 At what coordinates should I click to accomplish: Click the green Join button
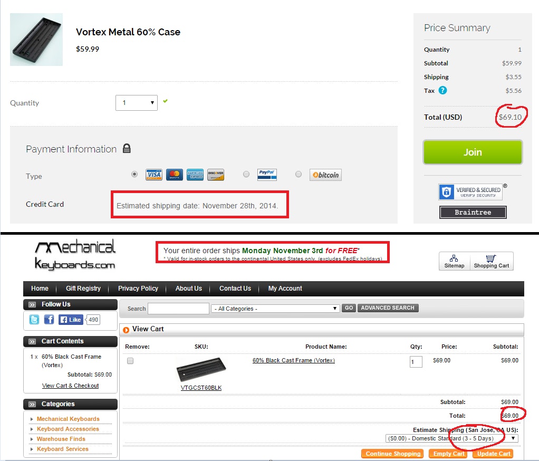coord(473,152)
